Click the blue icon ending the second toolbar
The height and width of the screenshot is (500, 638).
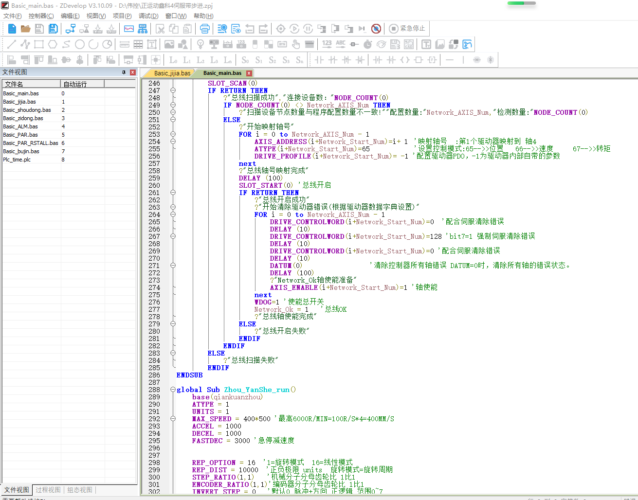click(467, 44)
